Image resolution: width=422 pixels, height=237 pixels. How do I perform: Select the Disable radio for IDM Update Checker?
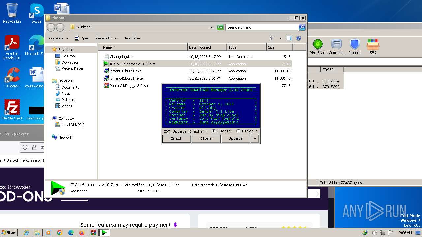tap(238, 131)
